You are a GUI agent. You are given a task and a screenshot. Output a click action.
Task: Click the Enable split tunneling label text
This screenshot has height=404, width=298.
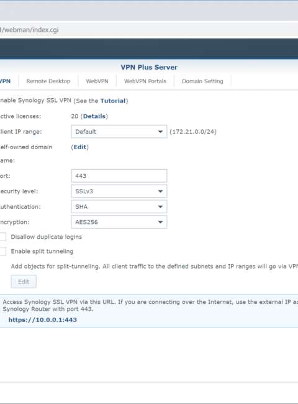pyautogui.click(x=42, y=251)
